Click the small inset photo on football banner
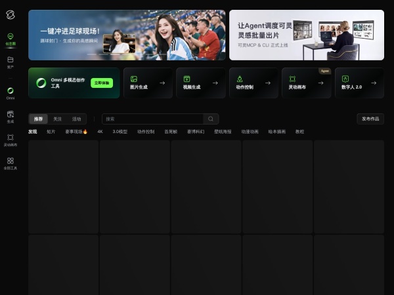 (120, 43)
